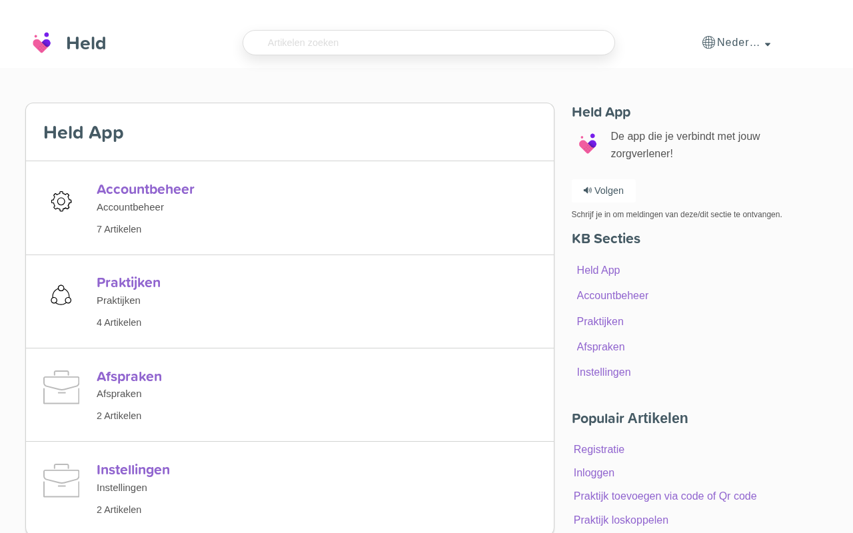Click the Accountbeheer gear icon

click(61, 201)
